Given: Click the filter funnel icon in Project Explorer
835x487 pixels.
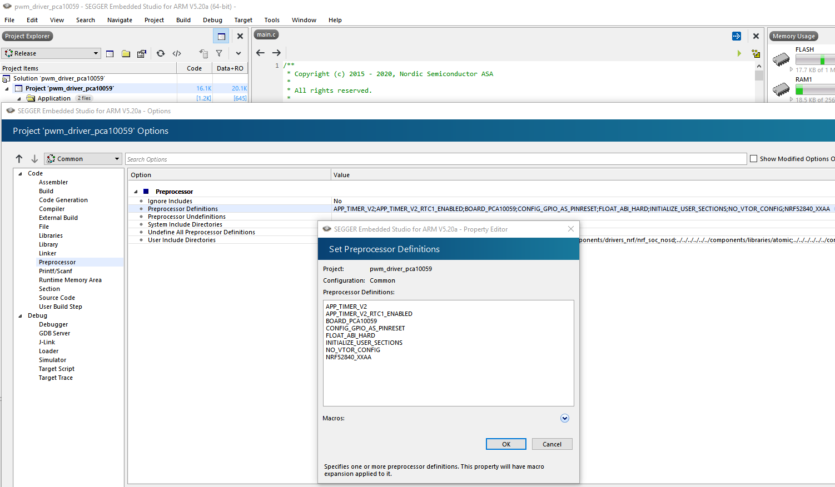Looking at the screenshot, I should pos(219,54).
